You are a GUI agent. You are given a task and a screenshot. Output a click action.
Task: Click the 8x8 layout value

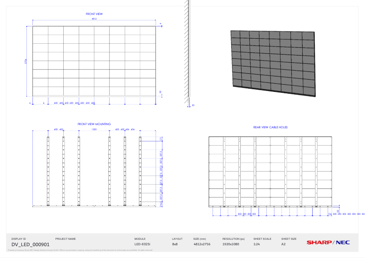pos(175,244)
